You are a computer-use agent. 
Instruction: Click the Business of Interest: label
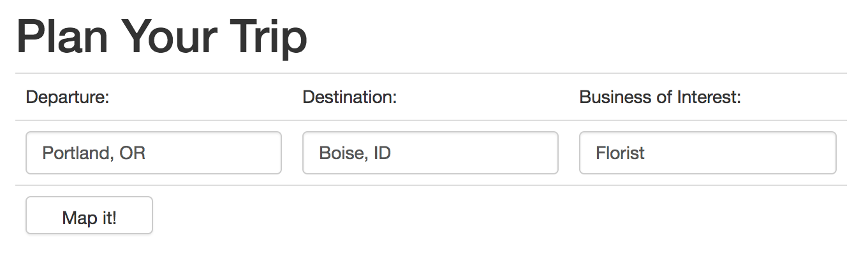click(x=660, y=97)
